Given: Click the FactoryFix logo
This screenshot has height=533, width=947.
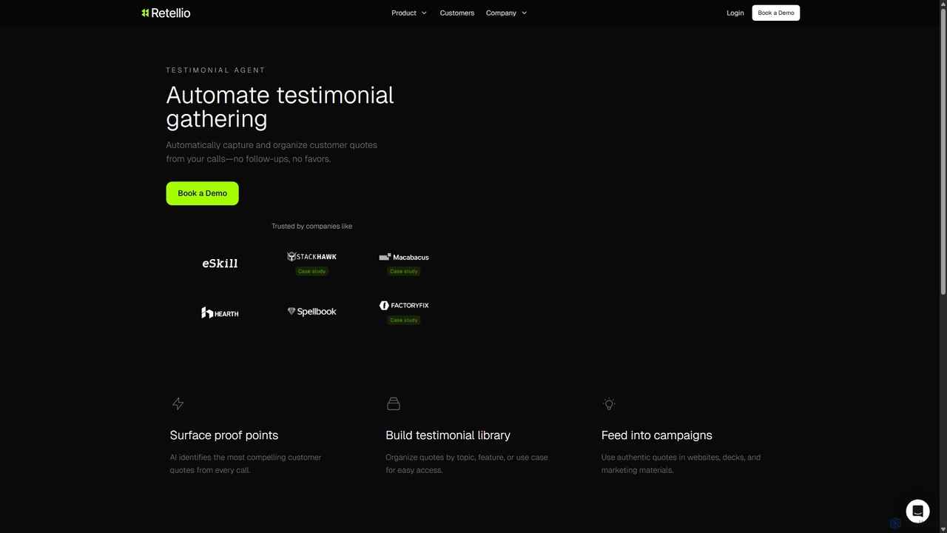Looking at the screenshot, I should click(x=404, y=305).
